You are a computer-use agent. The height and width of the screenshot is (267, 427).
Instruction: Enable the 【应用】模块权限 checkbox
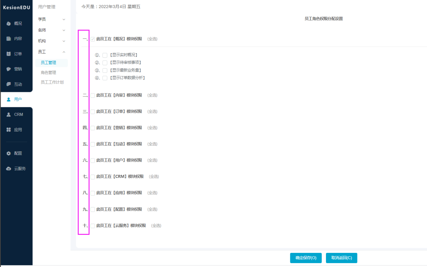tap(93, 193)
